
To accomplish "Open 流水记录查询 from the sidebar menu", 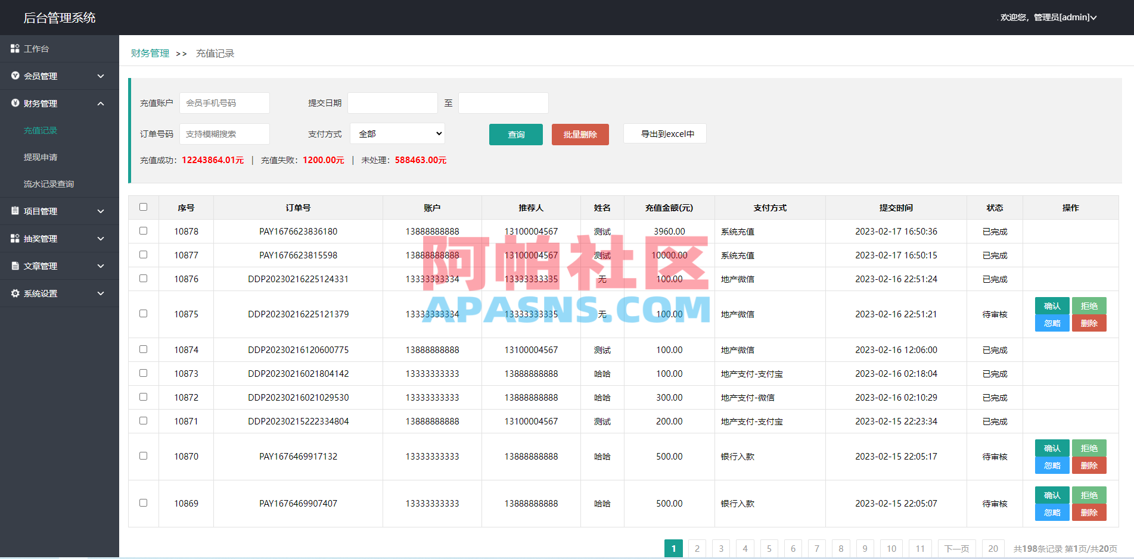I will pyautogui.click(x=48, y=183).
